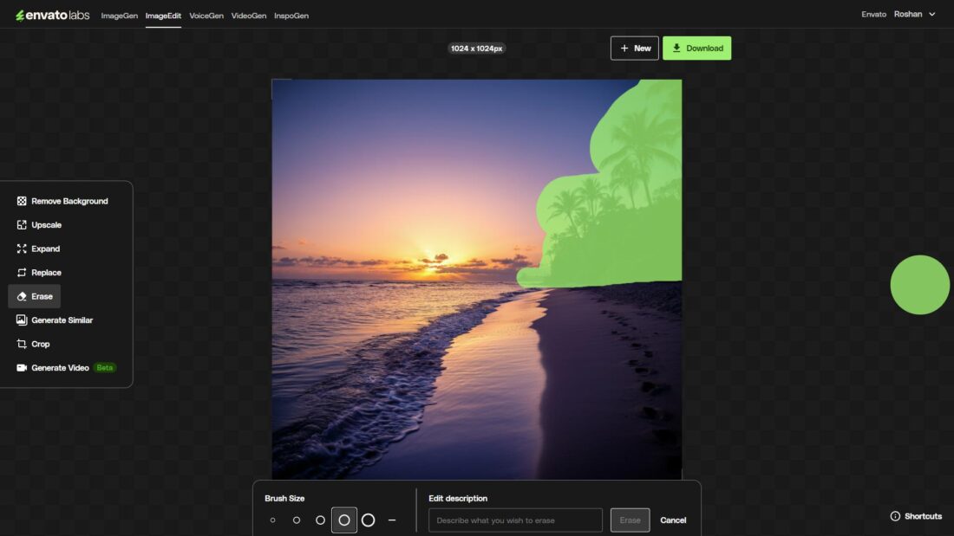The image size is (954, 536).
Task: Click the Download button
Action: pos(696,48)
